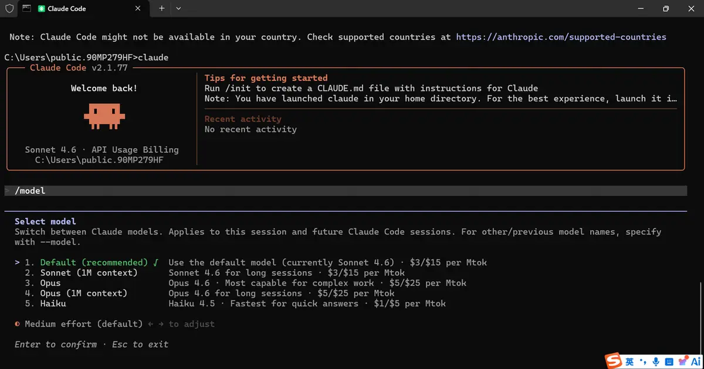Click 'Select model' heading
This screenshot has width=704, height=369.
tap(45, 221)
